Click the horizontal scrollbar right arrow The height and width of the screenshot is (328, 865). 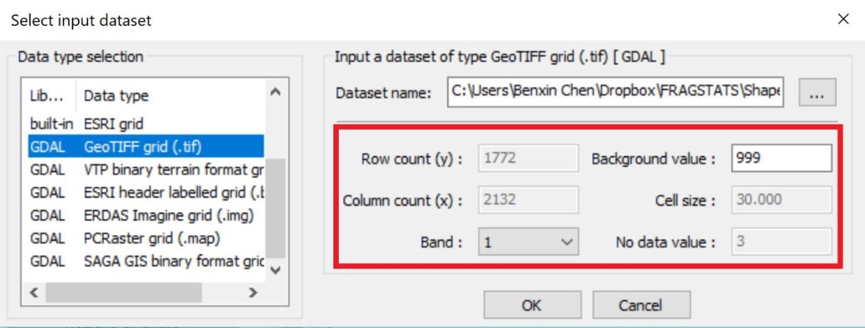coord(253,292)
